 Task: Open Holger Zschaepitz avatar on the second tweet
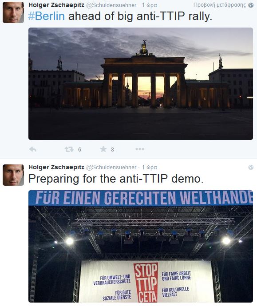point(13,175)
